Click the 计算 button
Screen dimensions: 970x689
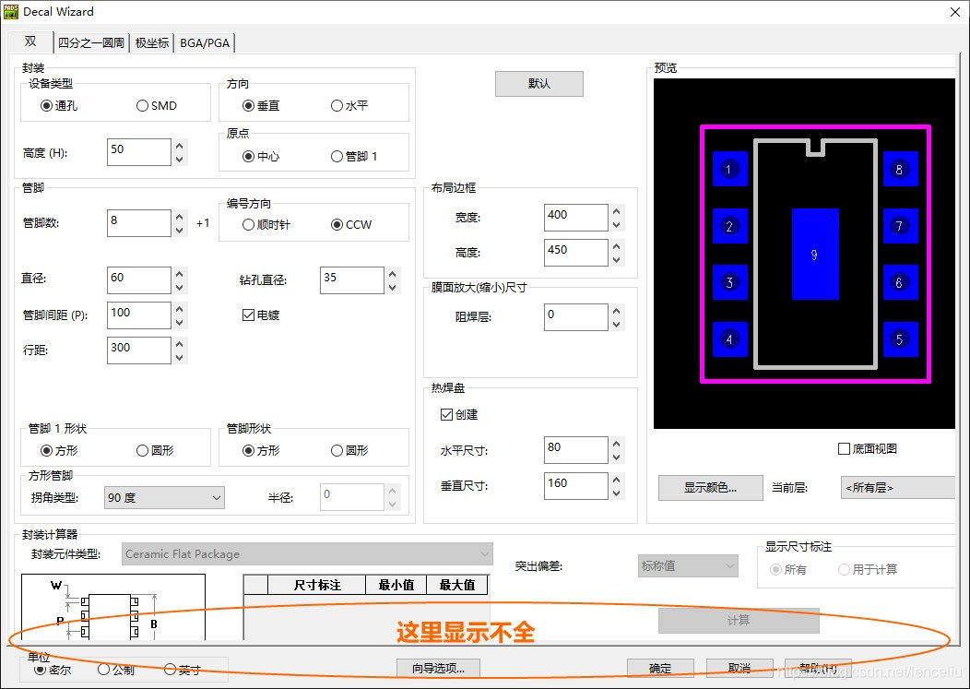[x=739, y=621]
